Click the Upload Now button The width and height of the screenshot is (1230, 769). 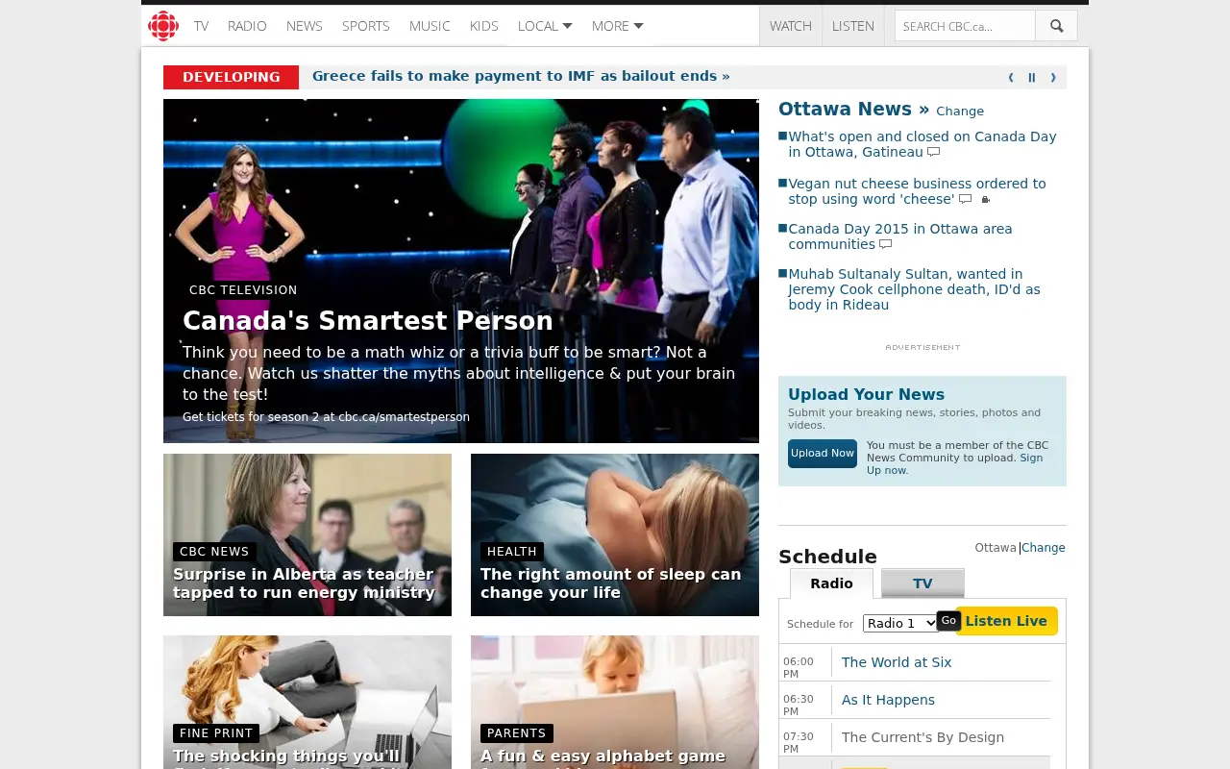click(x=823, y=454)
